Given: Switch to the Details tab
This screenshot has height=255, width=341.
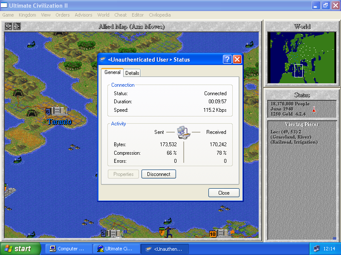Looking at the screenshot, I should (132, 73).
